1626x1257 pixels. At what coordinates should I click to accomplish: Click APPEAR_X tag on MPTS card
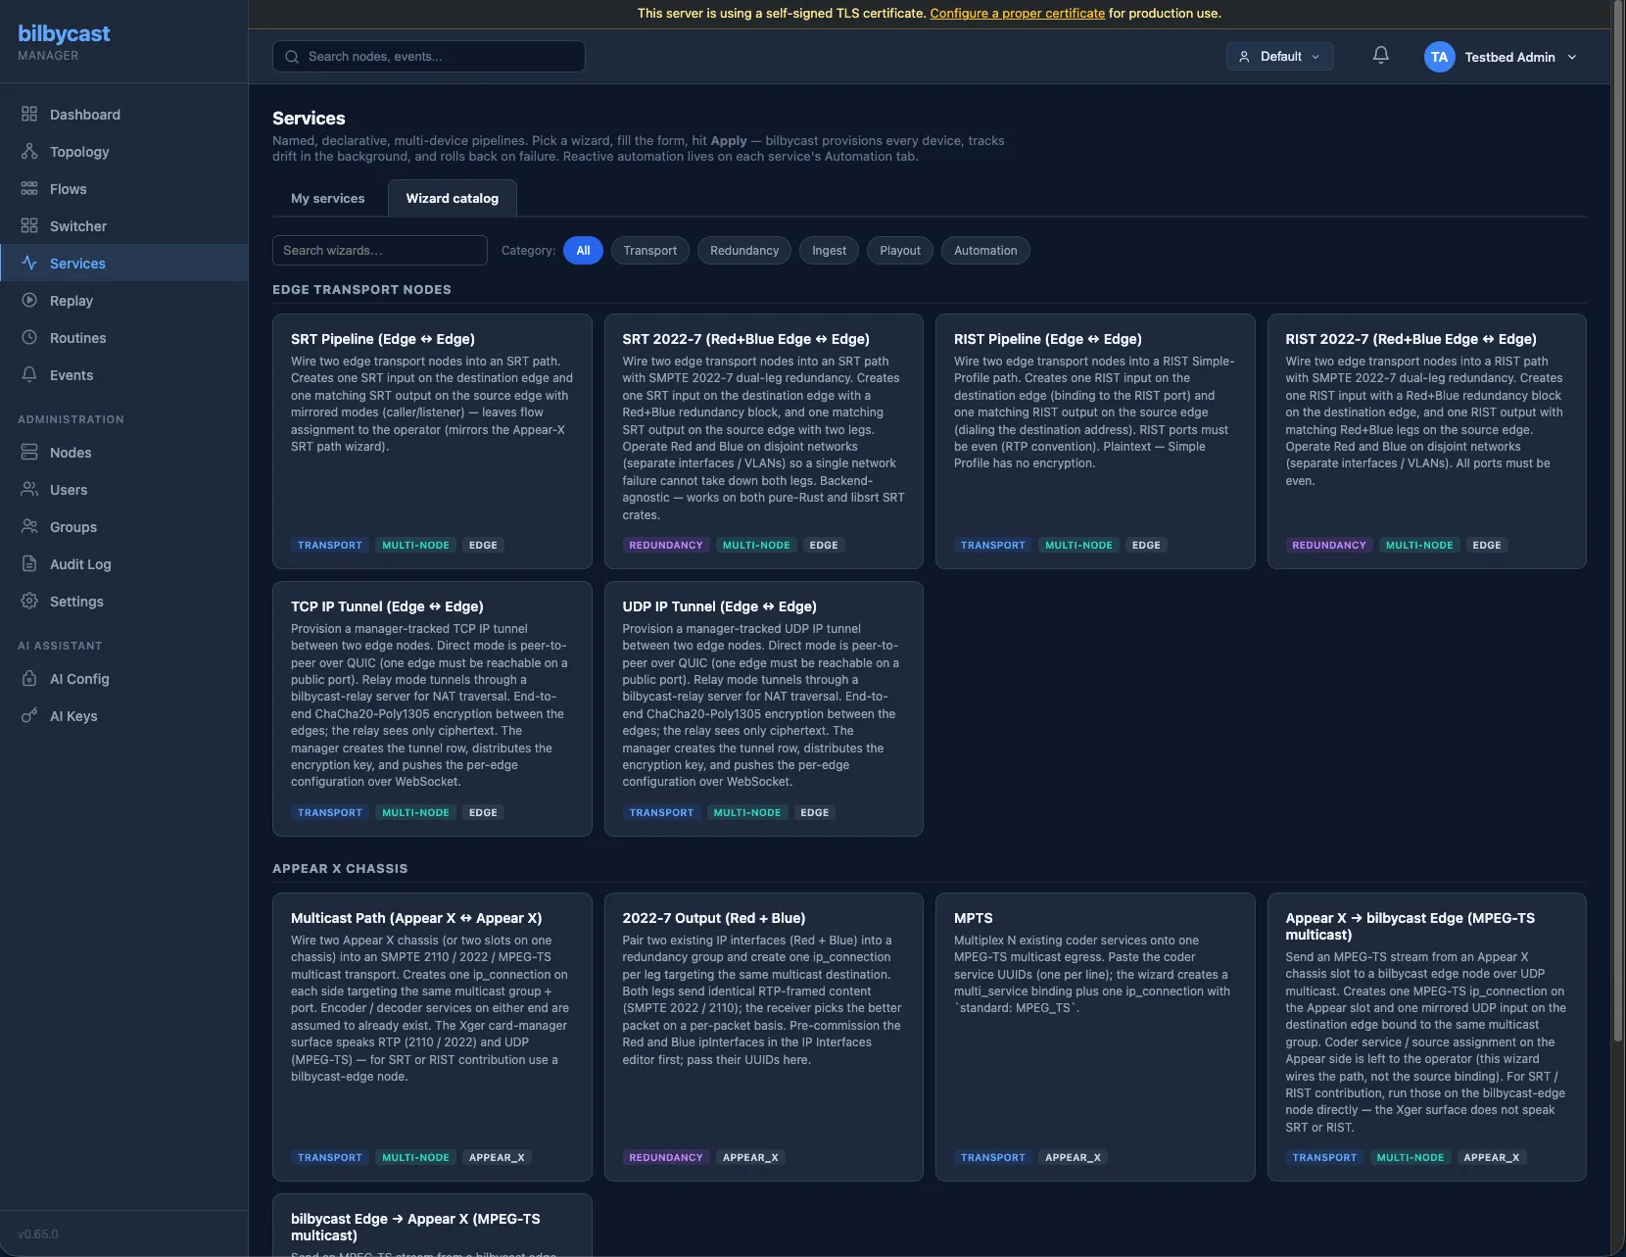[1073, 1158]
